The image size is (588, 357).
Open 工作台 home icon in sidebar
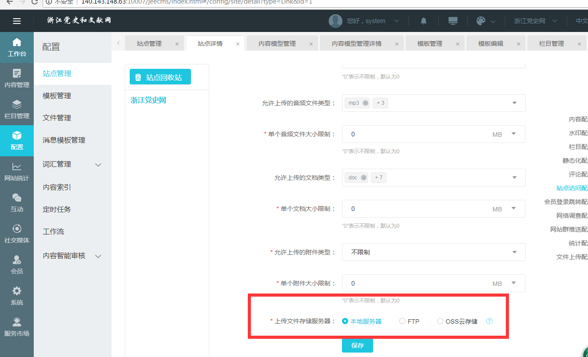pyautogui.click(x=17, y=48)
